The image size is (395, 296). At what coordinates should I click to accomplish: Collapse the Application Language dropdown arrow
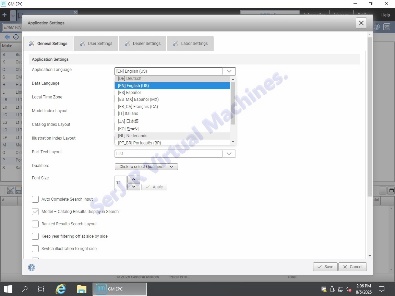click(x=229, y=71)
